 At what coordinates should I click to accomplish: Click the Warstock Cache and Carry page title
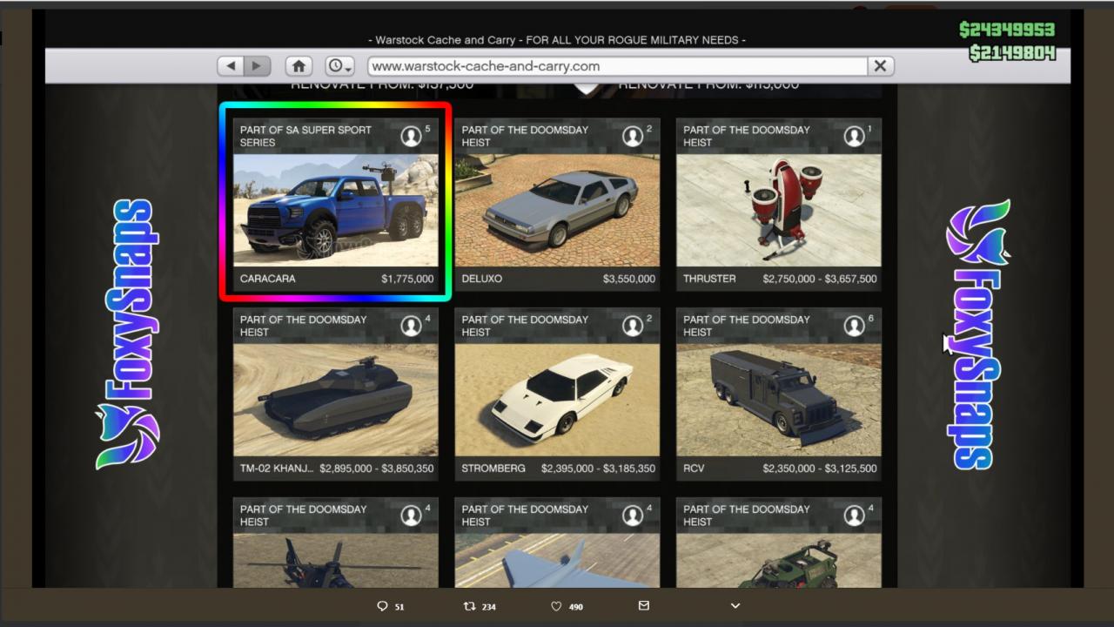[557, 40]
